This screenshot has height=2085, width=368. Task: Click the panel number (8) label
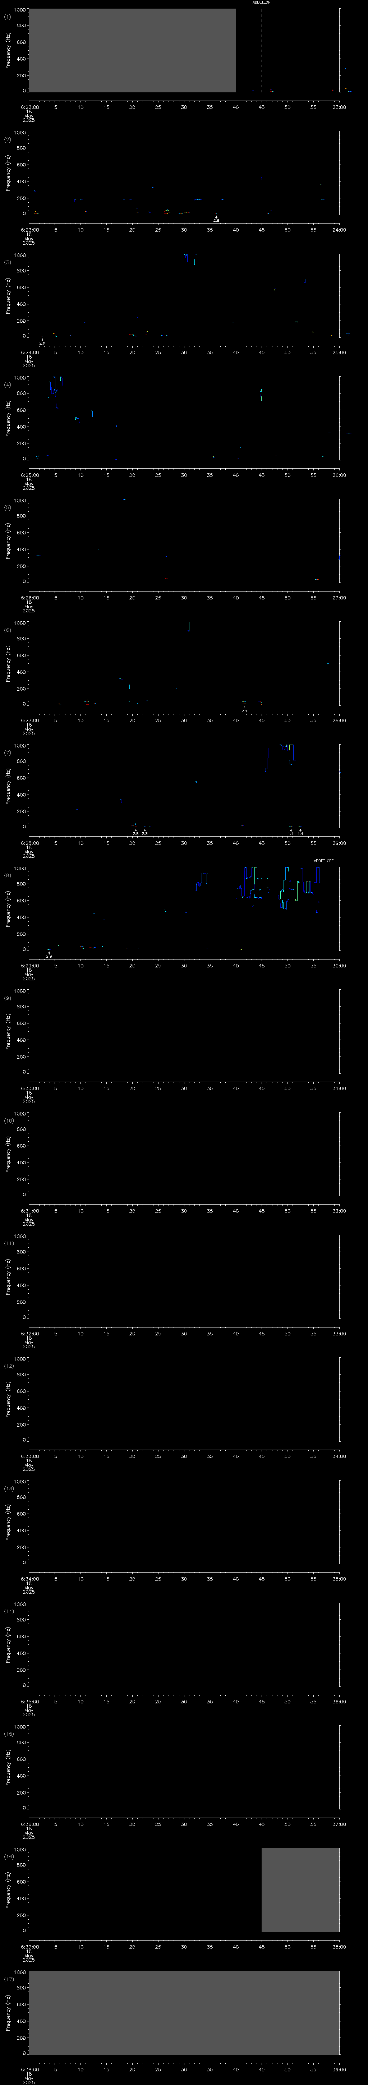[7, 875]
